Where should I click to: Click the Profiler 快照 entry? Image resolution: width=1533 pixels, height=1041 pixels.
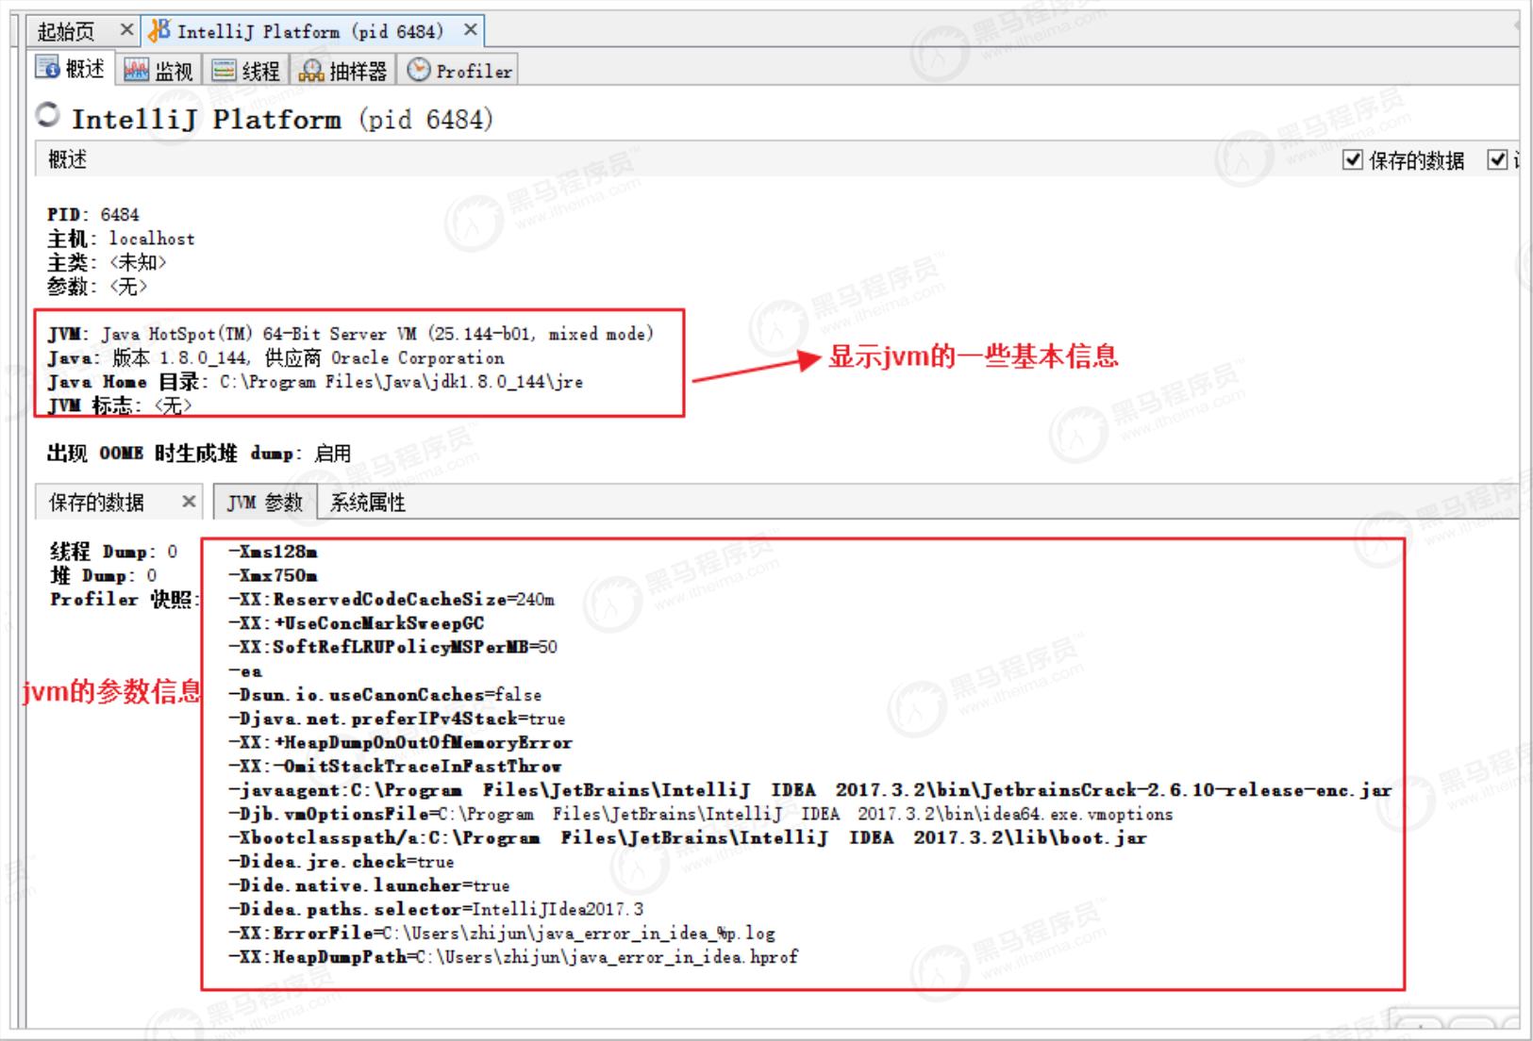pyautogui.click(x=125, y=600)
